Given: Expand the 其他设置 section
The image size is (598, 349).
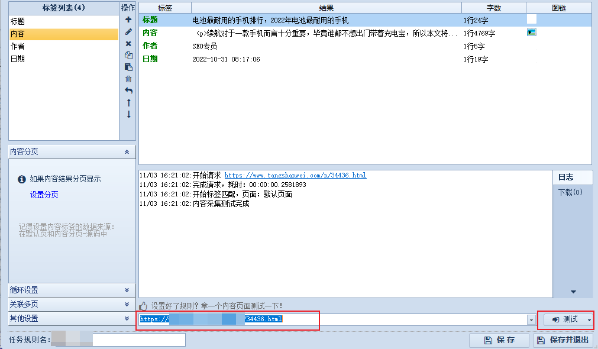Looking at the screenshot, I should [x=127, y=318].
